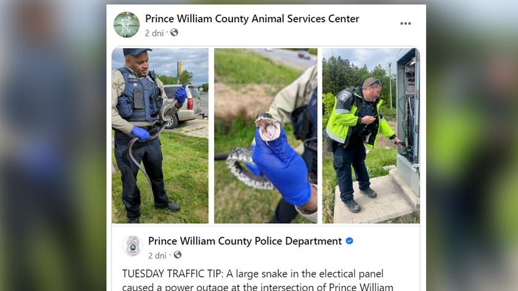Click the officer's navy cap in left photo
This screenshot has width=518, height=291.
(x=137, y=52)
